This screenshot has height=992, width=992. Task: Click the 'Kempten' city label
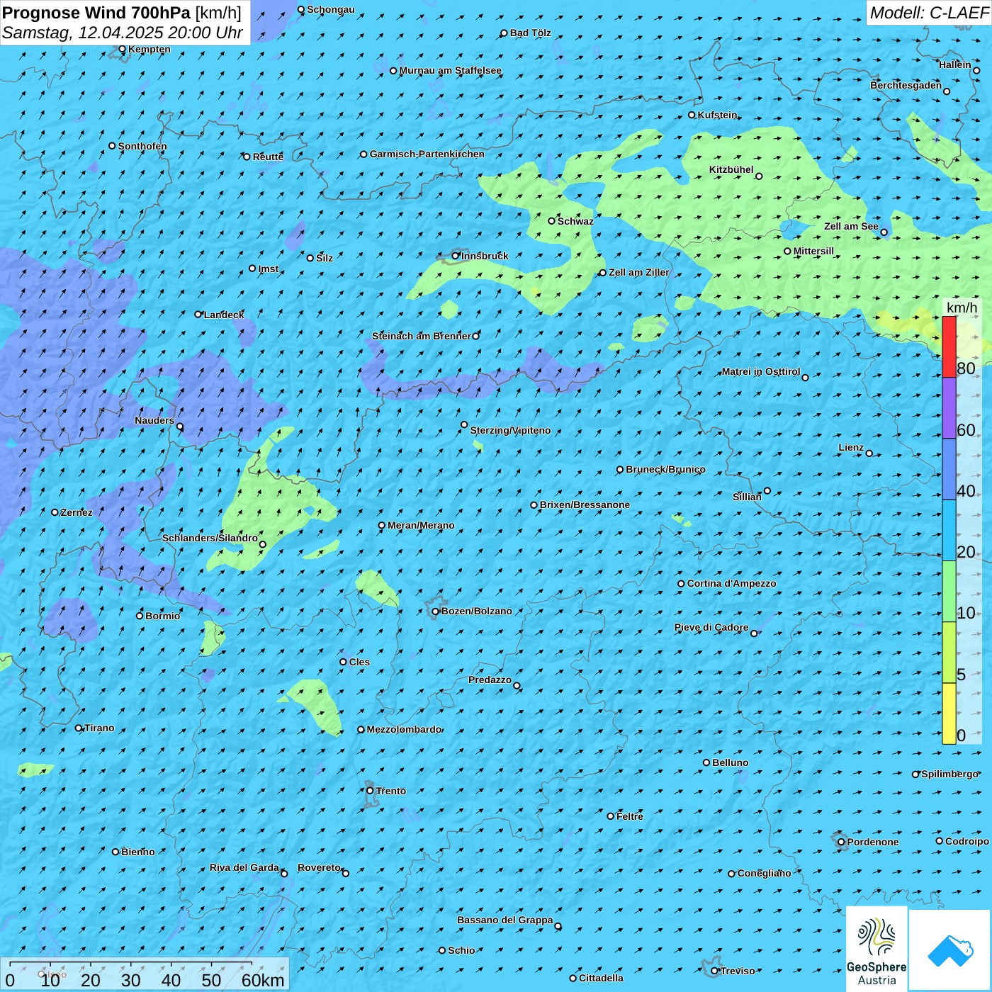(150, 49)
